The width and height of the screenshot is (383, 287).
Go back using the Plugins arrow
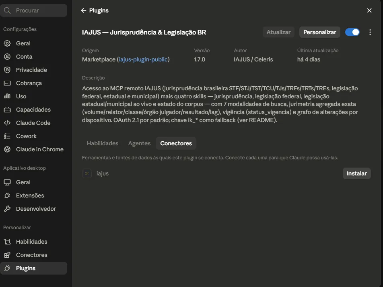[84, 10]
